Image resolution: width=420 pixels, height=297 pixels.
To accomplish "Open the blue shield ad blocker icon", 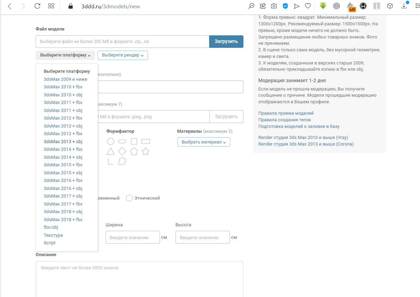I will pyautogui.click(x=285, y=6).
